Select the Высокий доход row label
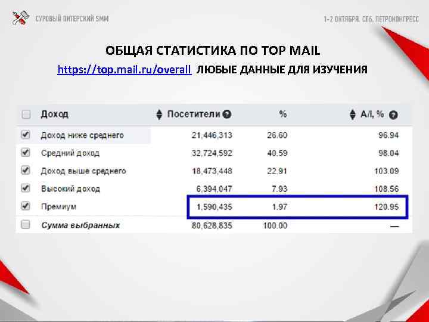This screenshot has height=322, width=429. 70,188
